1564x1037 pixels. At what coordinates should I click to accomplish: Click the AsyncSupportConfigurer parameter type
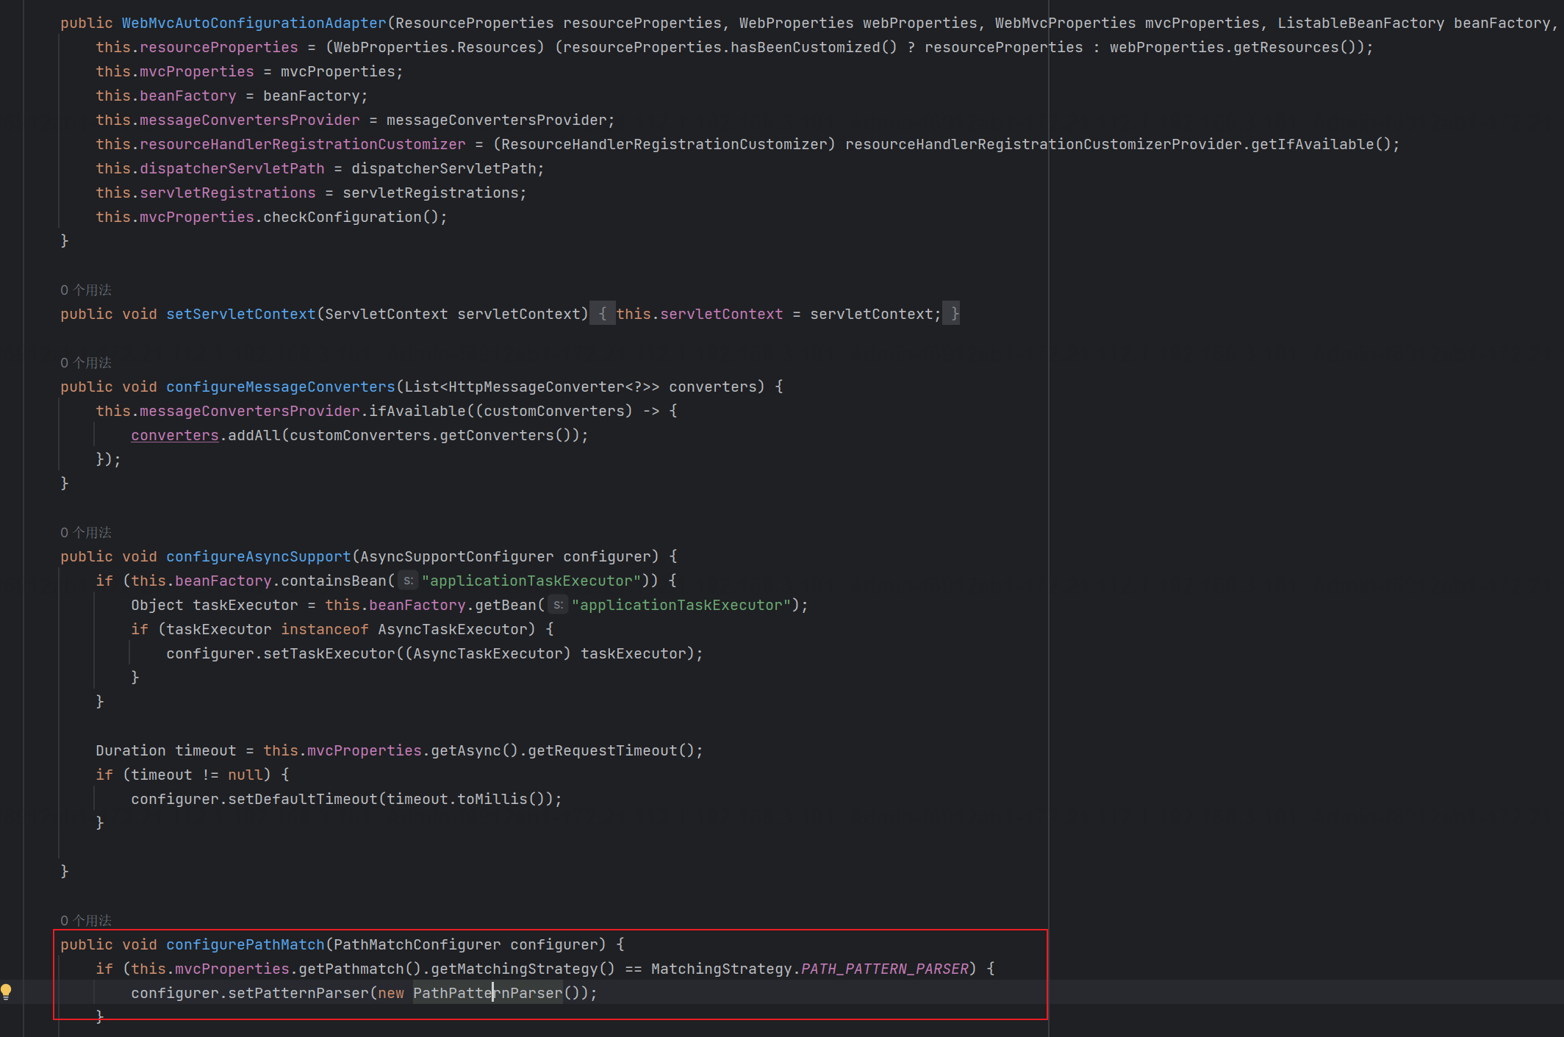pyautogui.click(x=457, y=556)
